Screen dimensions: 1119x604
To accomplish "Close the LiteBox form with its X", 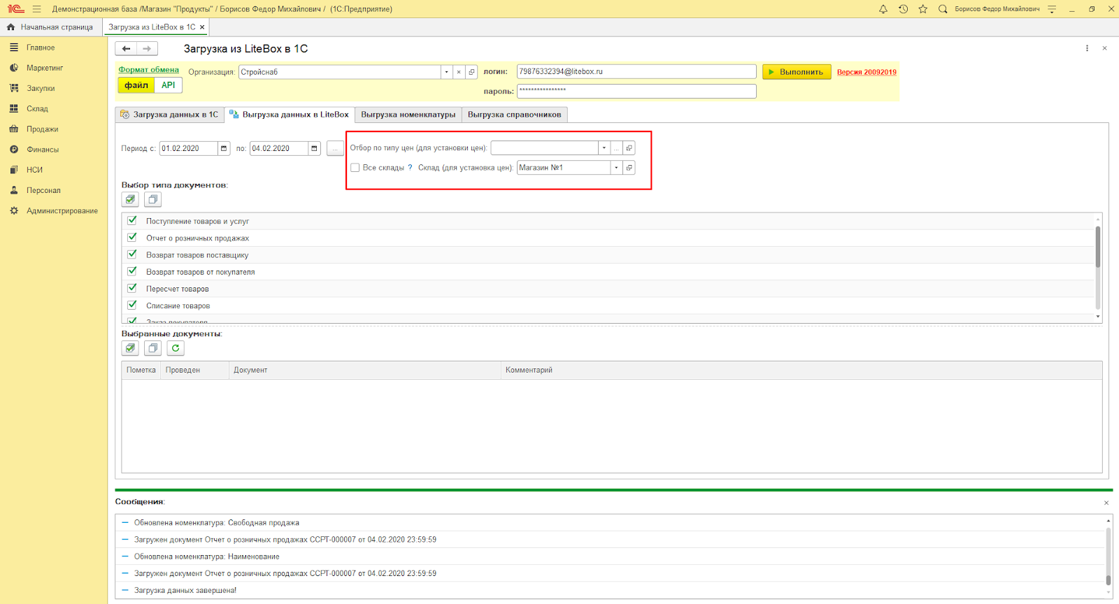I will tap(1105, 48).
